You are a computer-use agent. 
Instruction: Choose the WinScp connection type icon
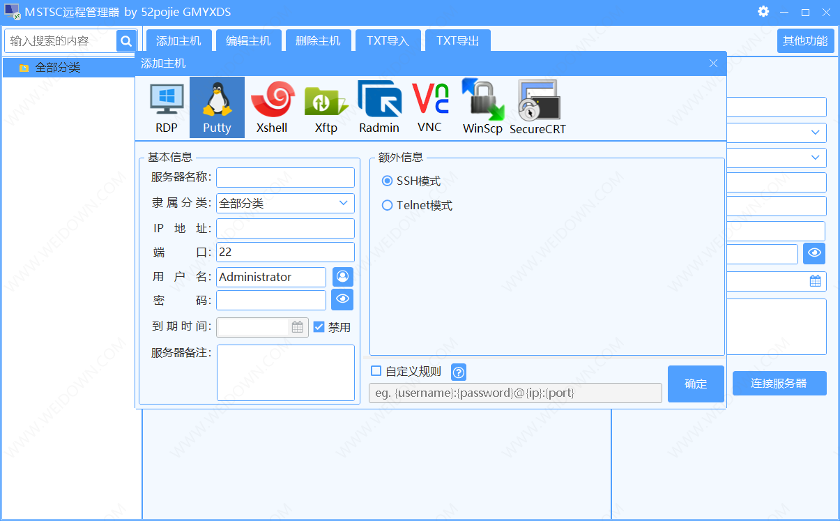482,107
